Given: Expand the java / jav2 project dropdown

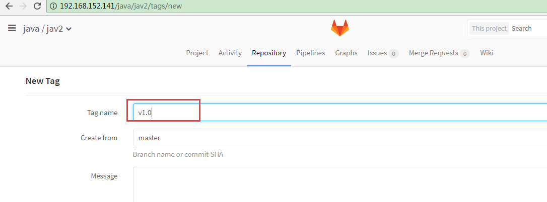Looking at the screenshot, I should pyautogui.click(x=69, y=29).
